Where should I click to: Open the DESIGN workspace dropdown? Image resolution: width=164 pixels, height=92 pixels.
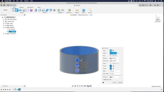click(x=6, y=10)
